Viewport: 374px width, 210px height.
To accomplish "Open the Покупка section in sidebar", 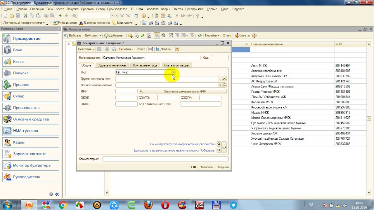I will (31, 73).
